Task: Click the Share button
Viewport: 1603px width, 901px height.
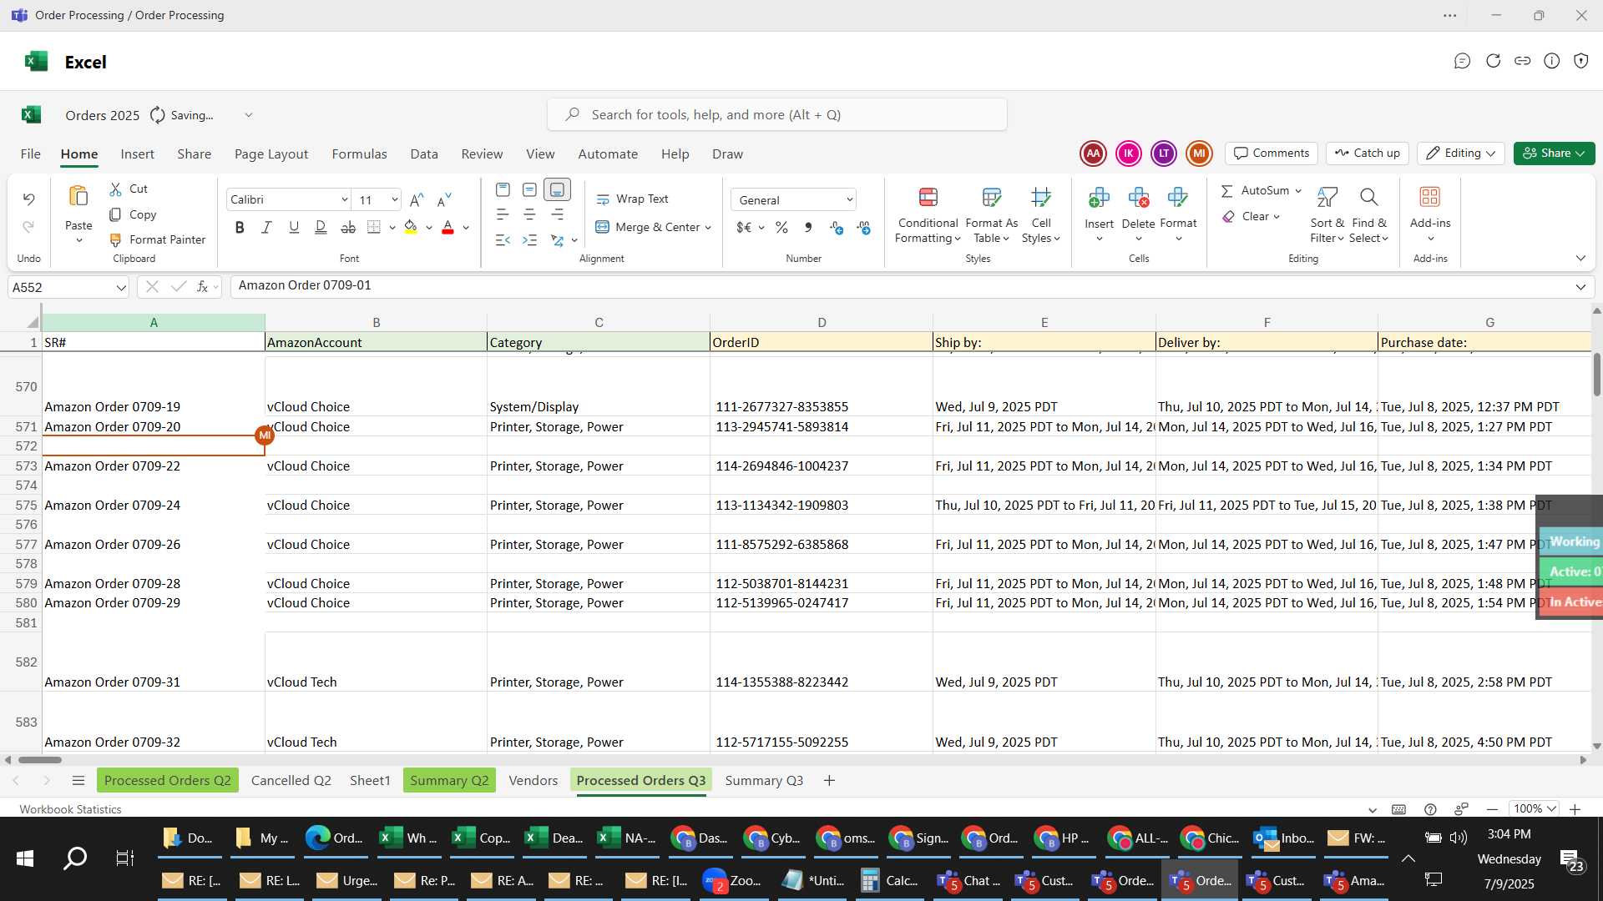Action: tap(1554, 154)
